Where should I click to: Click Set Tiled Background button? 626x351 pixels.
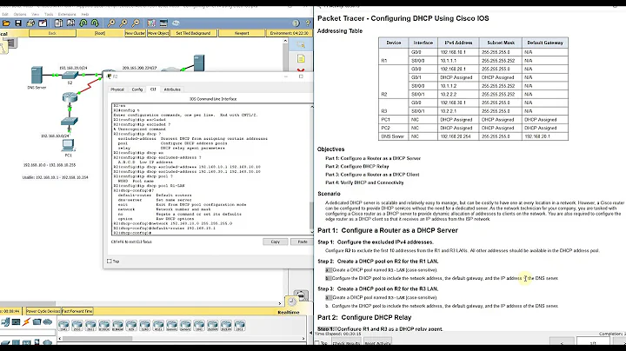(193, 33)
